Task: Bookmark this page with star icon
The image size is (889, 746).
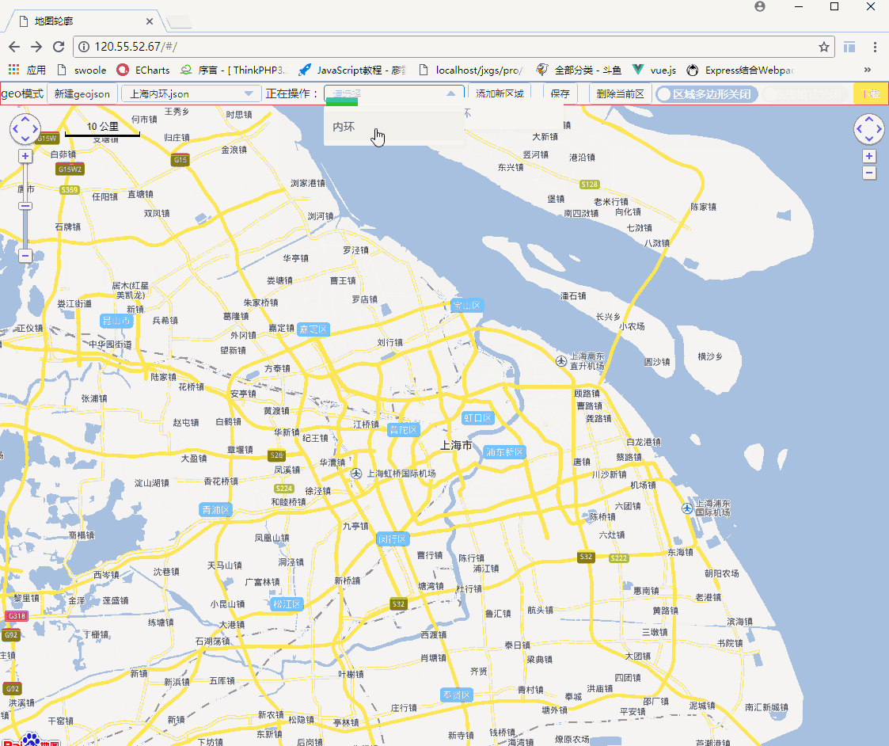Action: (x=824, y=47)
